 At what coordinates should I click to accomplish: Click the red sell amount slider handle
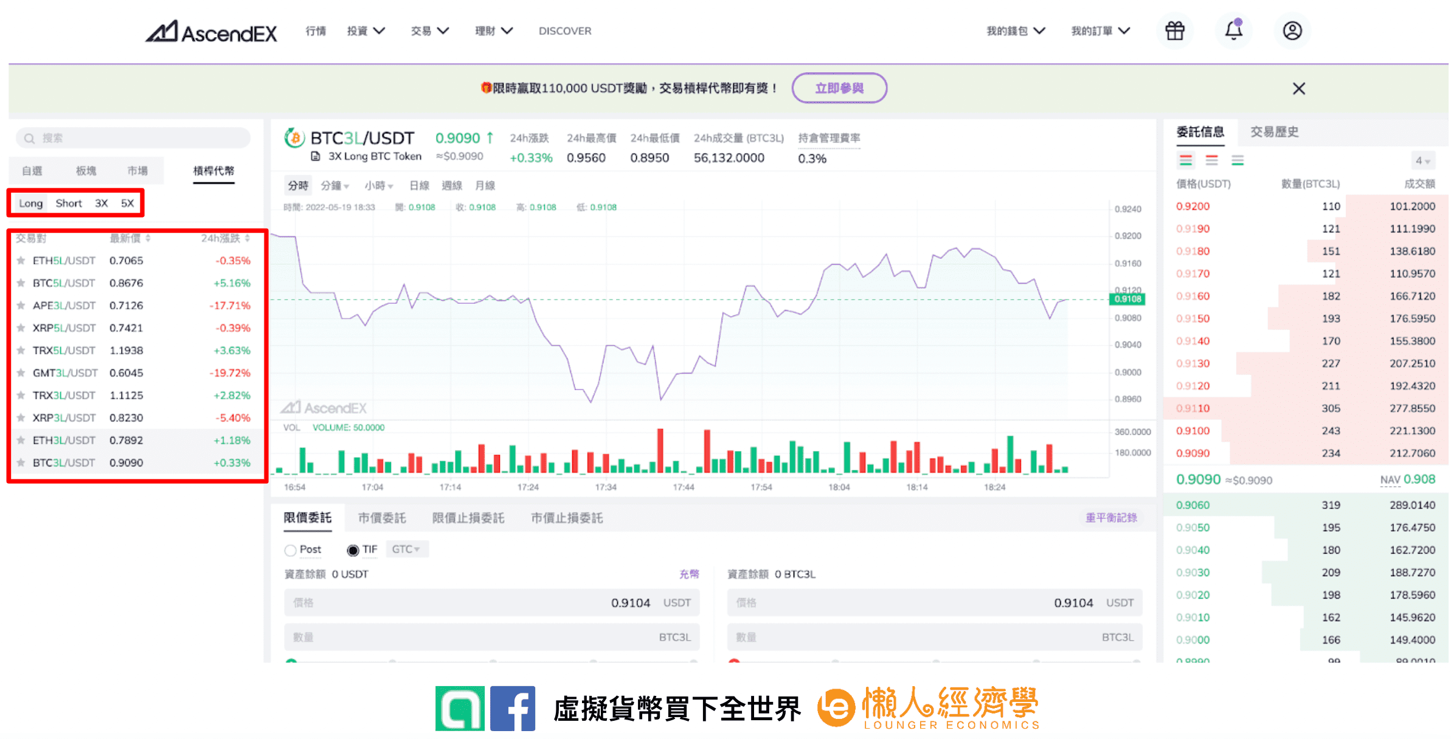(x=734, y=661)
